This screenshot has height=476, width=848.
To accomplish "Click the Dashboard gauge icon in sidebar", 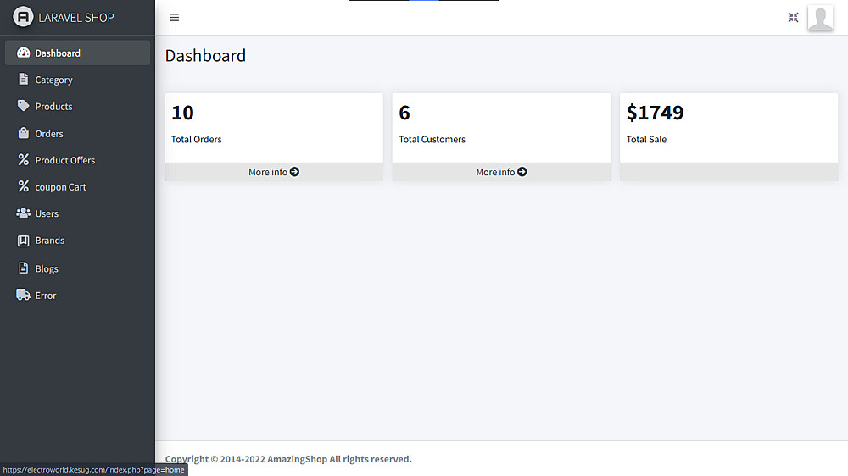I will pos(24,53).
